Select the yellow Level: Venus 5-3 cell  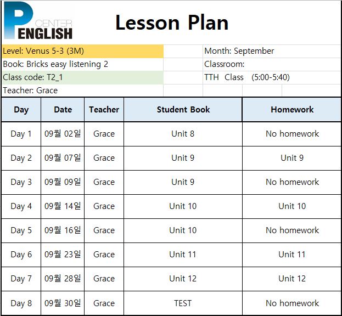[82, 51]
